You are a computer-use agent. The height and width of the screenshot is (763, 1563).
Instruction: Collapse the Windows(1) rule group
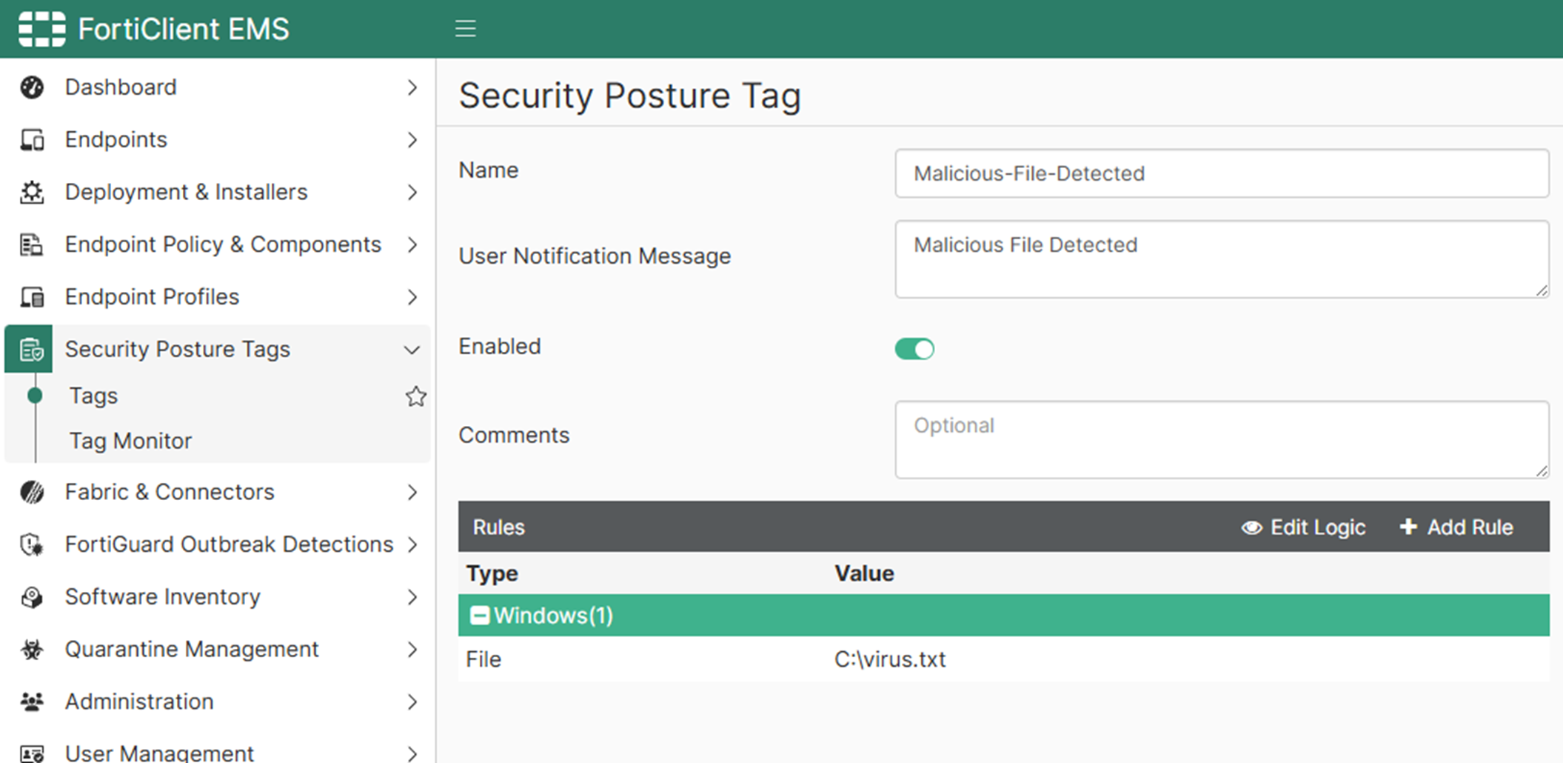tap(480, 616)
